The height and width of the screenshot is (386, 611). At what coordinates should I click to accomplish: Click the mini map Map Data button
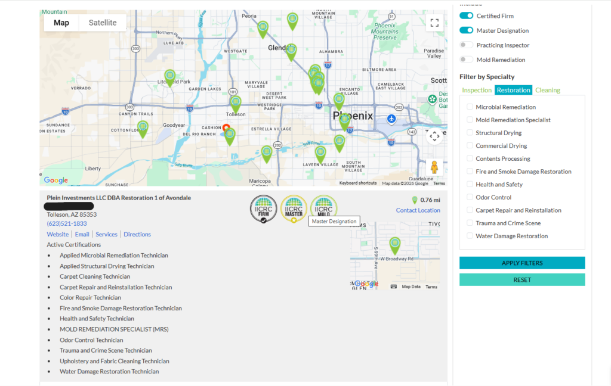pyautogui.click(x=411, y=287)
